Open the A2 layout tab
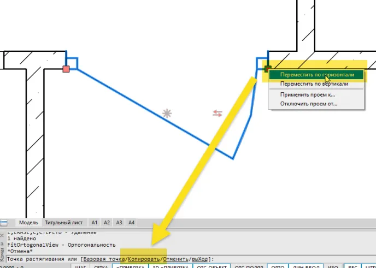 tap(107, 223)
